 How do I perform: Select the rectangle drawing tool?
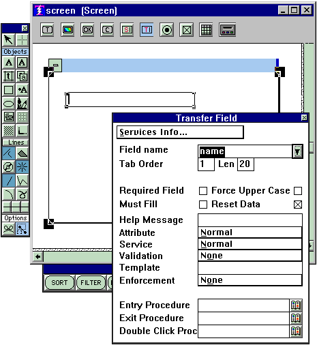coord(9,90)
